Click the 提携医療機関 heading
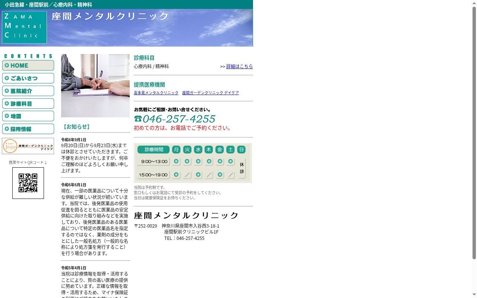This screenshot has height=298, width=477. coord(149,85)
